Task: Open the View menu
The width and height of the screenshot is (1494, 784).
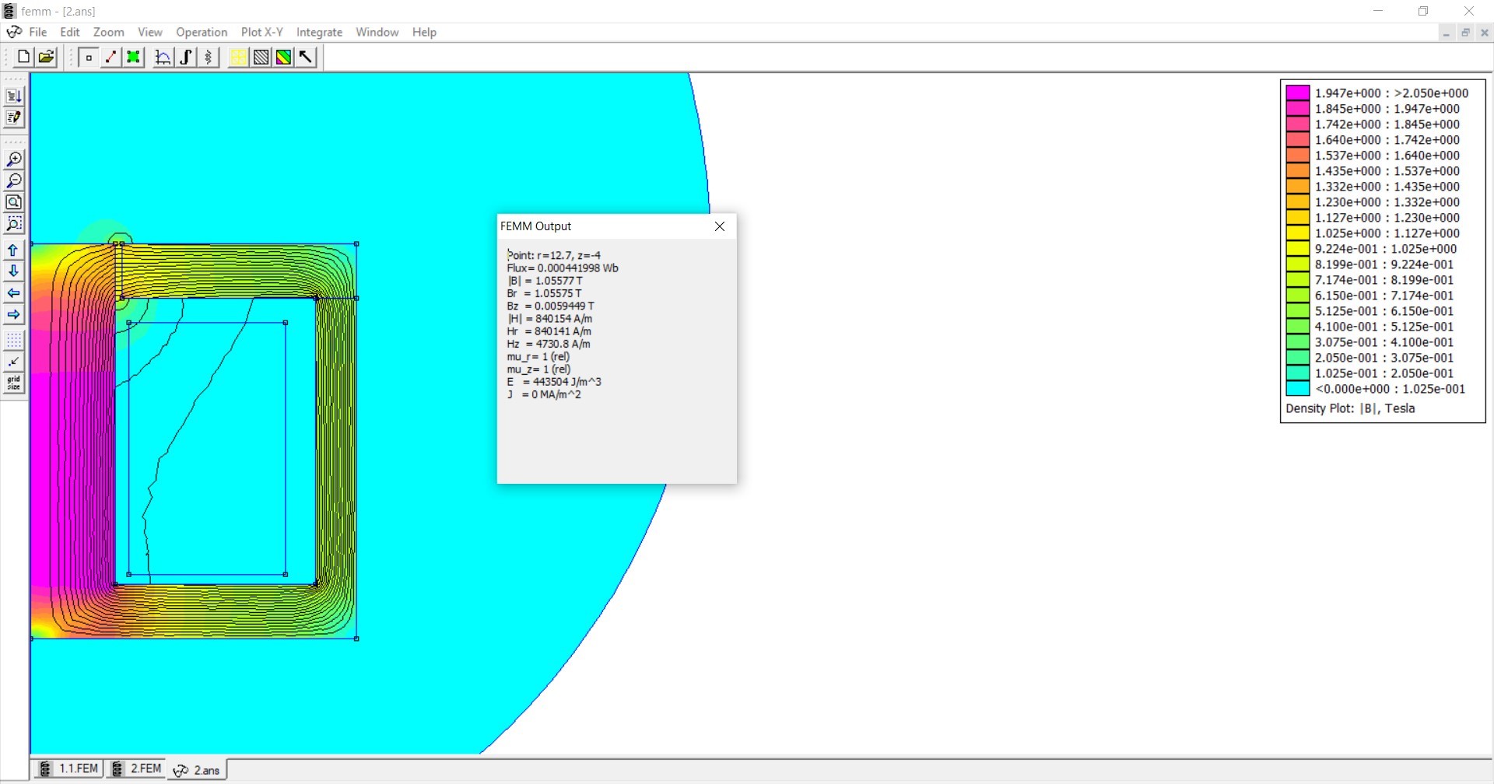Action: click(150, 32)
